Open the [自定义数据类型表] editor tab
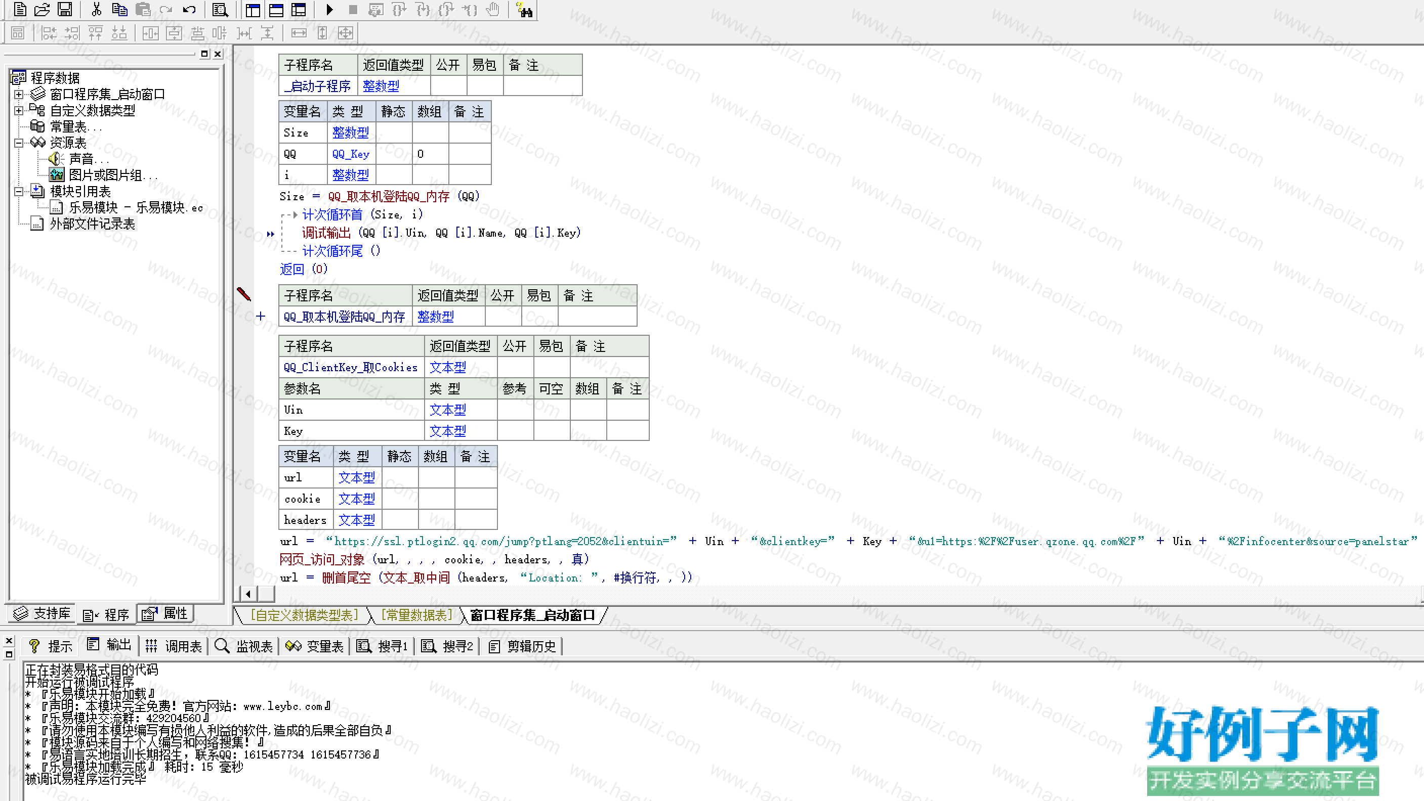Viewport: 1424px width, 801px height. pyautogui.click(x=304, y=615)
